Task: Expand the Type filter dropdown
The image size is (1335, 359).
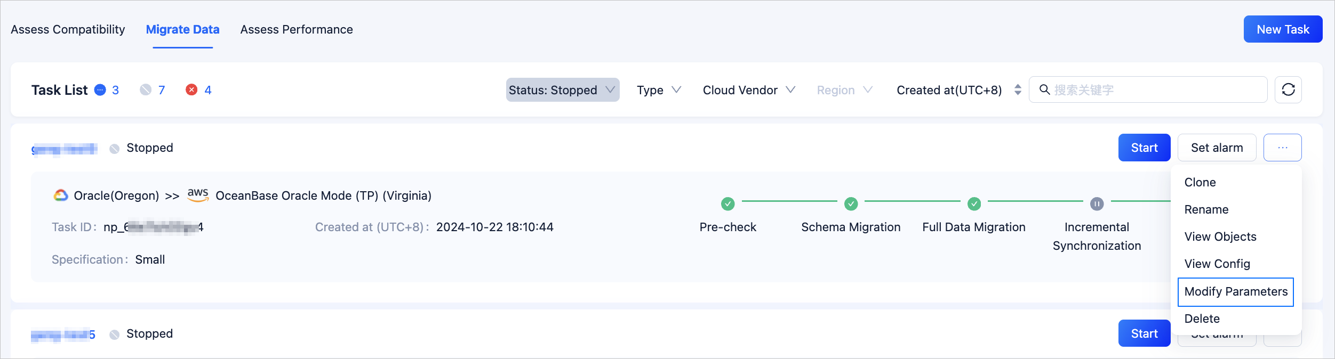Action: tap(659, 90)
